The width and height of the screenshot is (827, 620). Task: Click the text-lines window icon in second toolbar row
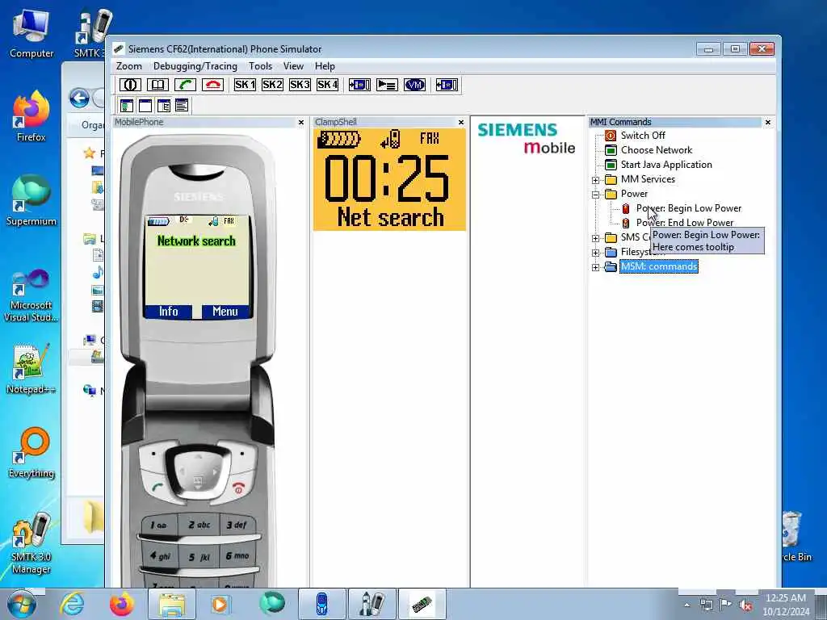[x=182, y=106]
